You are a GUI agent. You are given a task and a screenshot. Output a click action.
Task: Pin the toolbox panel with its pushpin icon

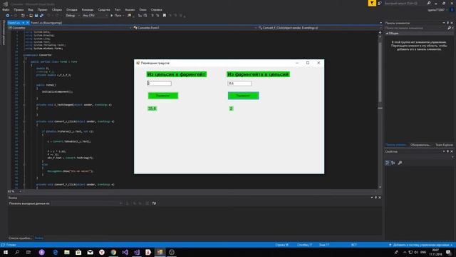[x=447, y=23]
